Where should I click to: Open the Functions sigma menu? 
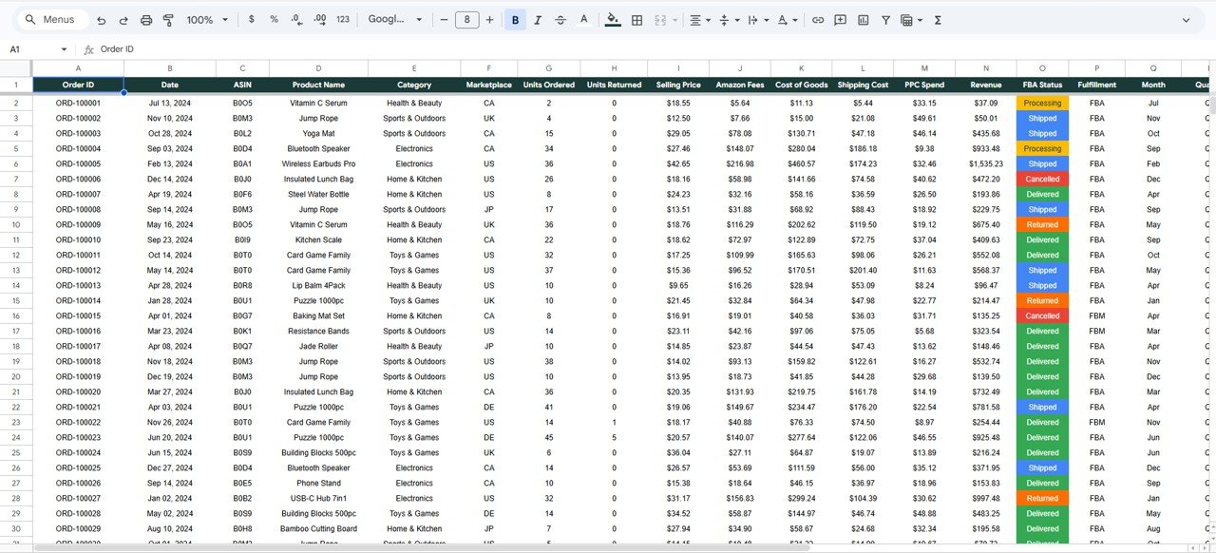pos(937,19)
